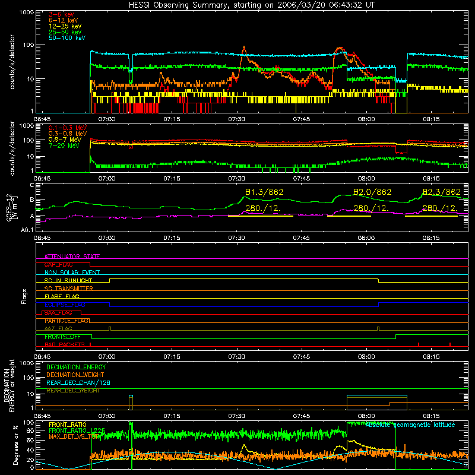Click the Absolute geomagnetic latitude label

410,425
